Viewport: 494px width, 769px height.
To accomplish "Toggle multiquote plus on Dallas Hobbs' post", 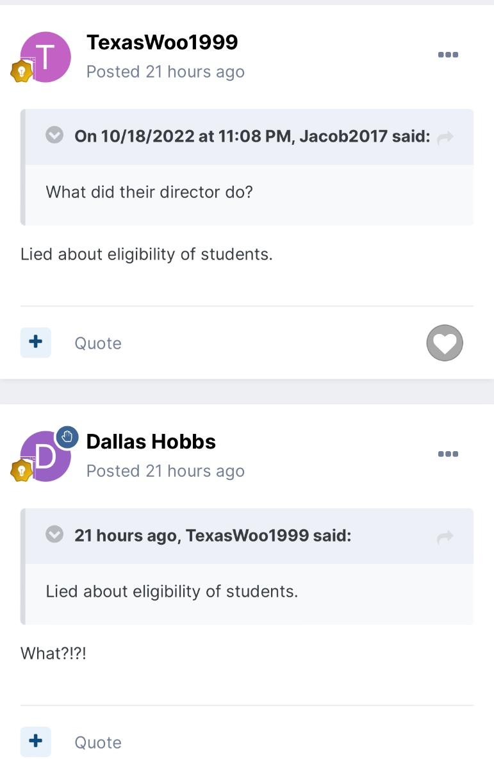I will 36,742.
